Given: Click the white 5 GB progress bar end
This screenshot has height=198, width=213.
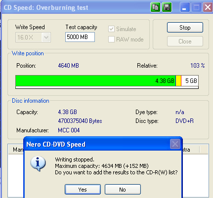Looking at the screenshot, I should click(190, 80).
